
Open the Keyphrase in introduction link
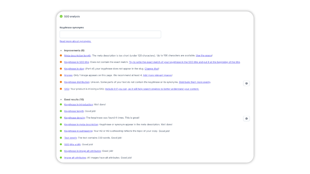79,104
